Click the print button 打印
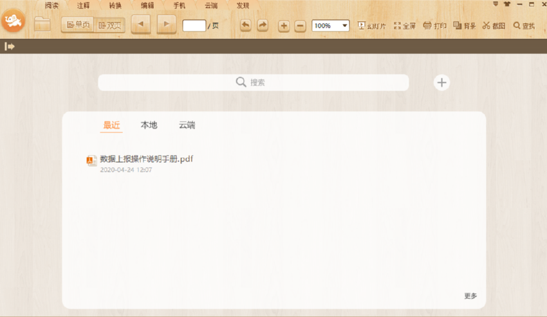 [434, 26]
